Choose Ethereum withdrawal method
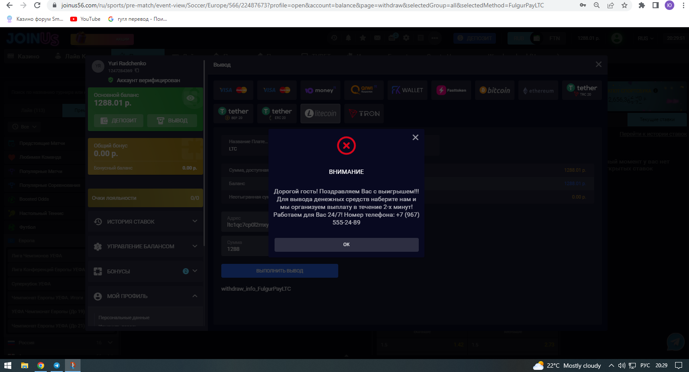Viewport: 689px width, 372px height. coord(538,90)
